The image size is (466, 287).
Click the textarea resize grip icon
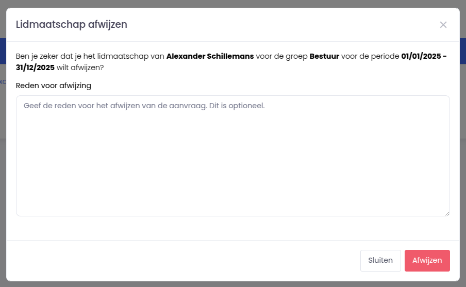pyautogui.click(x=447, y=213)
